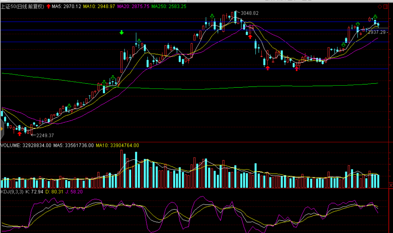This screenshot has height=233, width=393.
Task: Click the KDJ(9,3,3) indicator label
Action: click(x=12, y=192)
